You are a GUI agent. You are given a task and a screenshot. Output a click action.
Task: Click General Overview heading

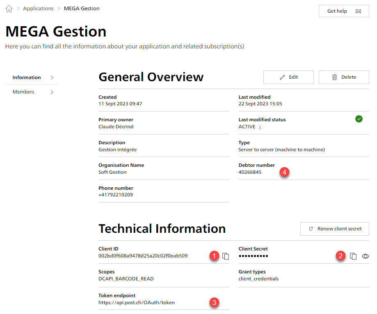click(x=151, y=77)
